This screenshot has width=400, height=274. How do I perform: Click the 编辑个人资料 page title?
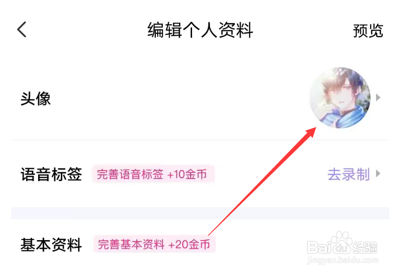tap(200, 30)
